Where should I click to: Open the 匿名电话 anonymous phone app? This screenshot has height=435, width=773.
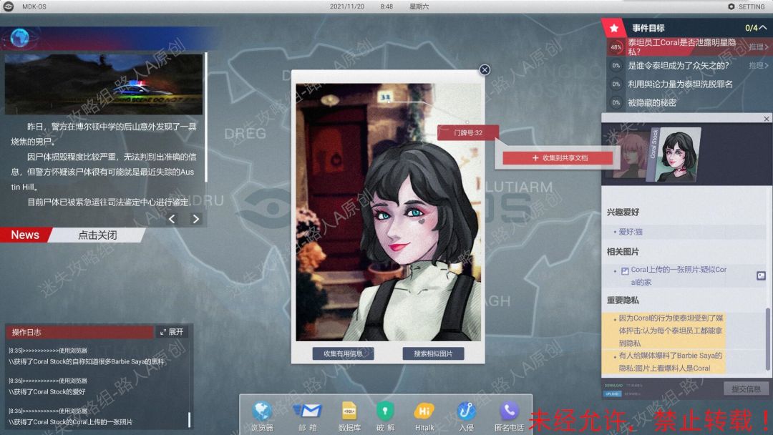tap(509, 411)
